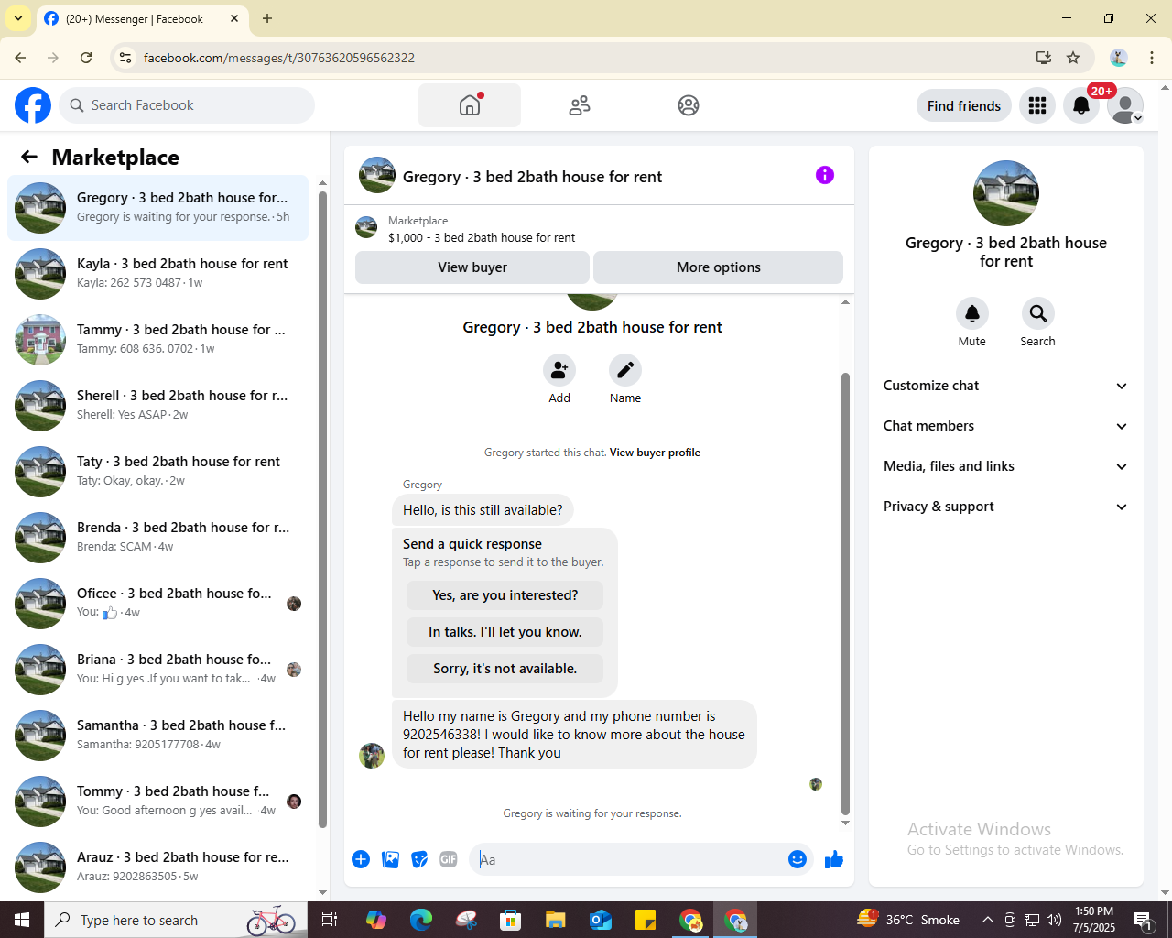Open the emoji picker in message box
Image resolution: width=1172 pixels, height=938 pixels.
pyautogui.click(x=798, y=859)
